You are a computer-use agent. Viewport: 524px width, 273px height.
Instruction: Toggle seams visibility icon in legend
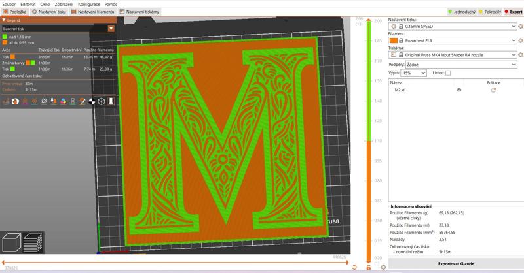point(44,101)
